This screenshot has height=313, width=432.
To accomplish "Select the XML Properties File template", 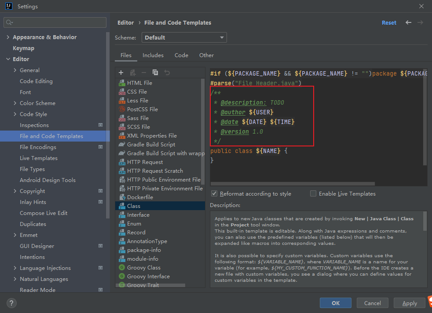I will click(158, 136).
